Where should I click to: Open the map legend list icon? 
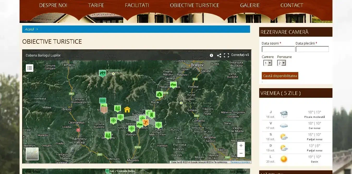[29, 68]
